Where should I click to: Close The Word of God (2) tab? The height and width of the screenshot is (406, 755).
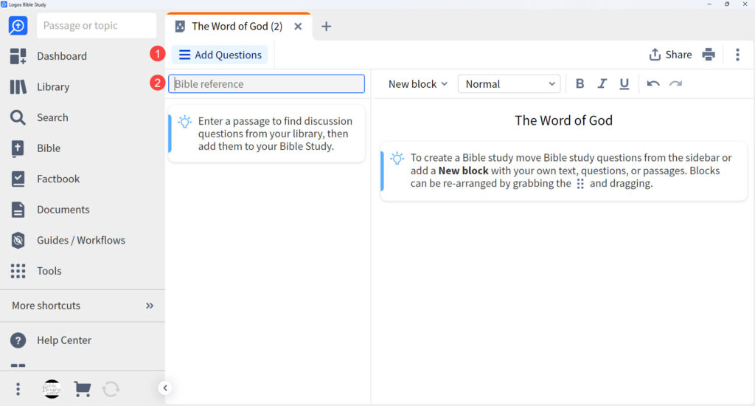[x=298, y=27]
